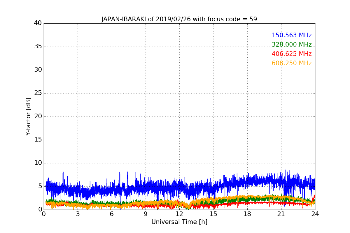
Task: Click the y-axis tick label 40
Action: pos(38,23)
